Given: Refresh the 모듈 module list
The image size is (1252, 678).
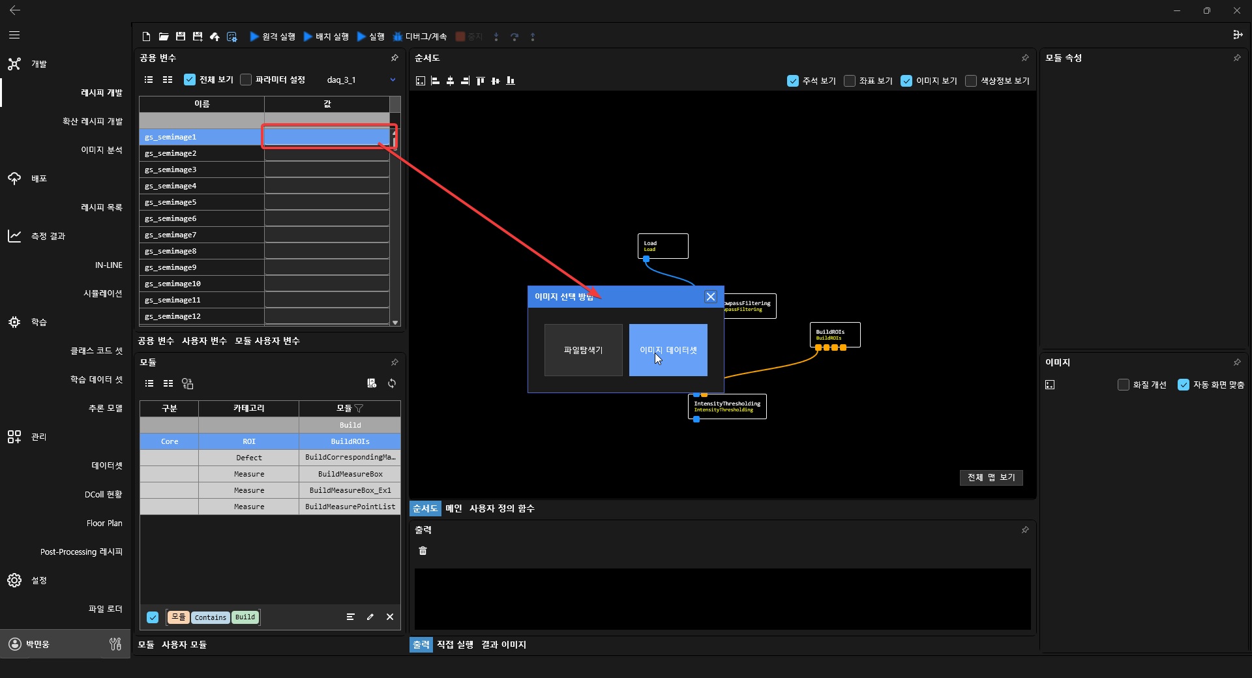Looking at the screenshot, I should pyautogui.click(x=392, y=383).
